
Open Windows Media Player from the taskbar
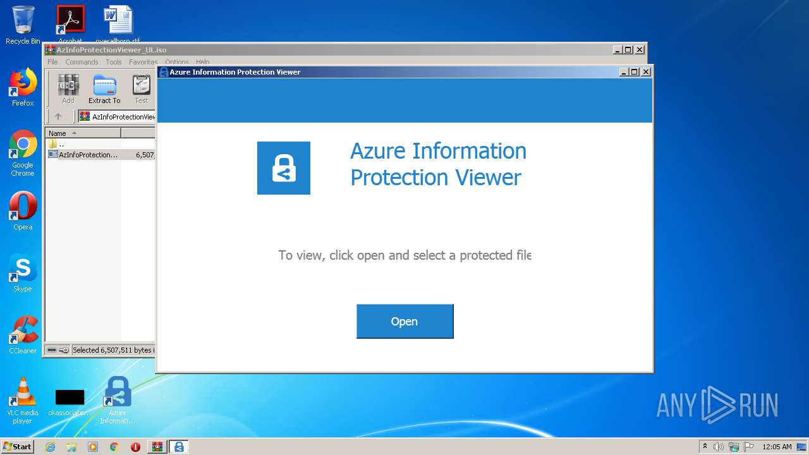[x=93, y=447]
